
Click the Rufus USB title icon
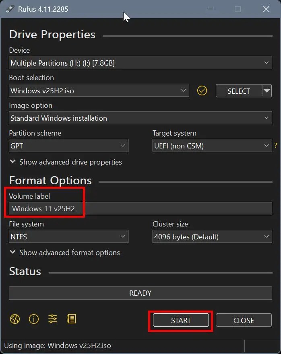(10, 9)
